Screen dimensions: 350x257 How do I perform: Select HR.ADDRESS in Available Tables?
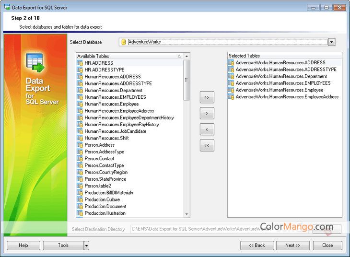pos(99,63)
